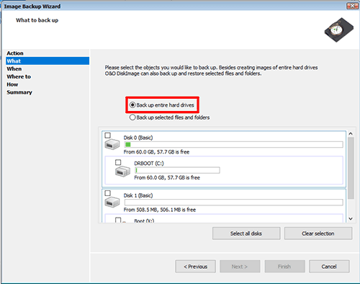The width and height of the screenshot is (360, 284).
Task: Click scroll down arrow of disk list
Action: 351,218
